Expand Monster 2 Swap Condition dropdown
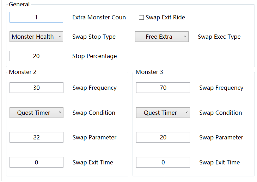The width and height of the screenshot is (257, 182). point(36,113)
